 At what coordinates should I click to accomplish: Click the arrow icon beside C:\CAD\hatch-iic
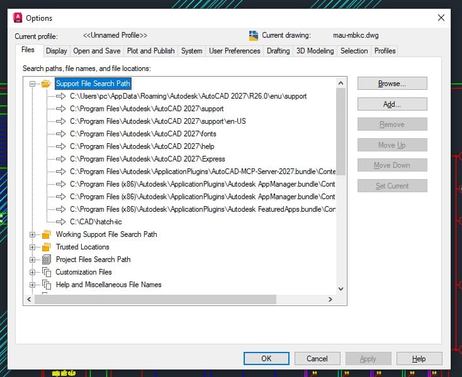(x=60, y=222)
